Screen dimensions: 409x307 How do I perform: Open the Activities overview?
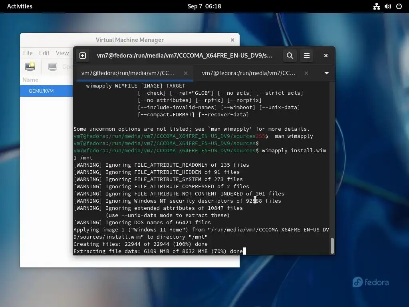point(20,6)
